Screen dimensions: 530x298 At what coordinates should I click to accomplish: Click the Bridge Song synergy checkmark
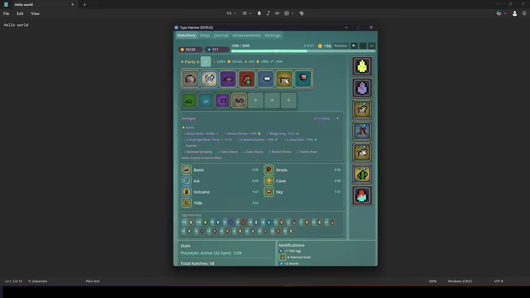click(x=268, y=134)
